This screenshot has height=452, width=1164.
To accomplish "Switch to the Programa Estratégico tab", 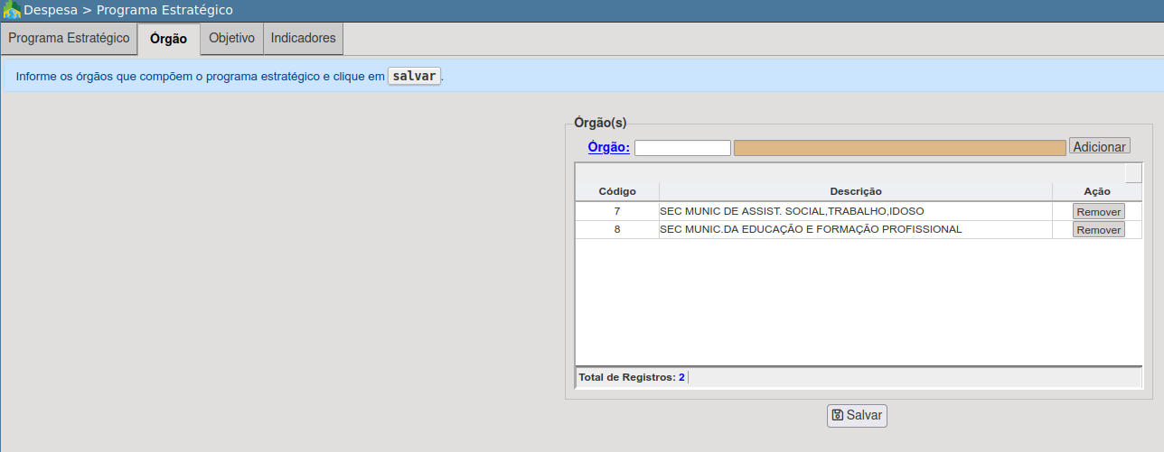I will (69, 39).
